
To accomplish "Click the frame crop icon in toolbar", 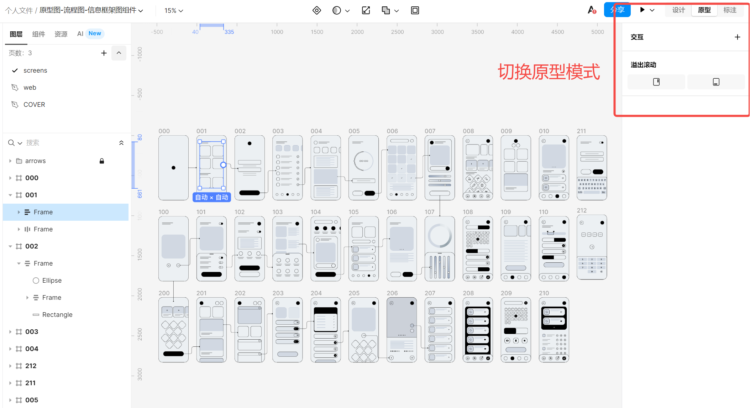I will (x=415, y=10).
